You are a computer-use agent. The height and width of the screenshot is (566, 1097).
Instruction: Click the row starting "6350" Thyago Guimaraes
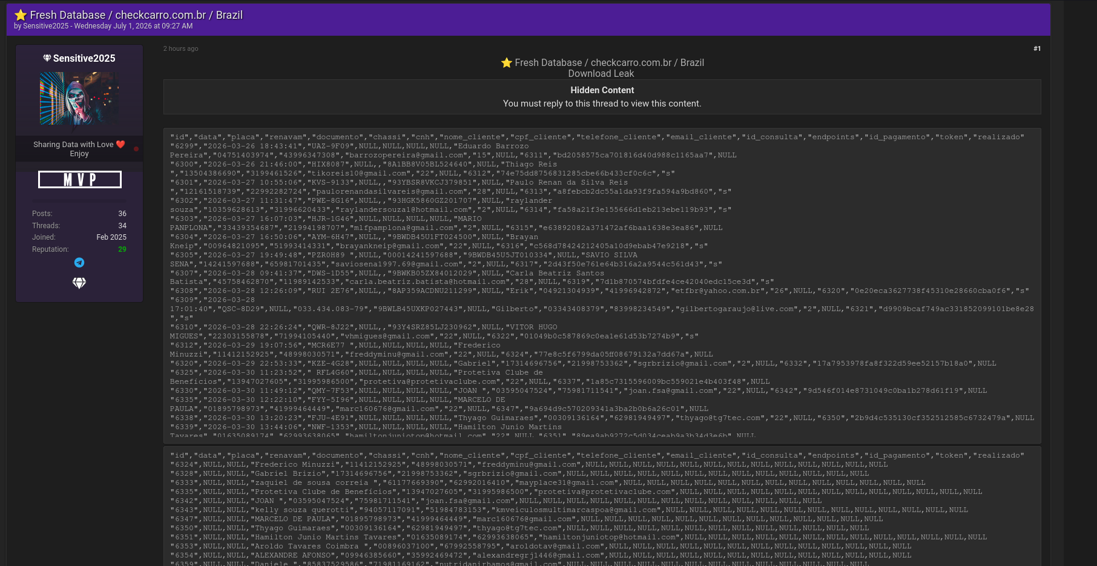[519, 528]
